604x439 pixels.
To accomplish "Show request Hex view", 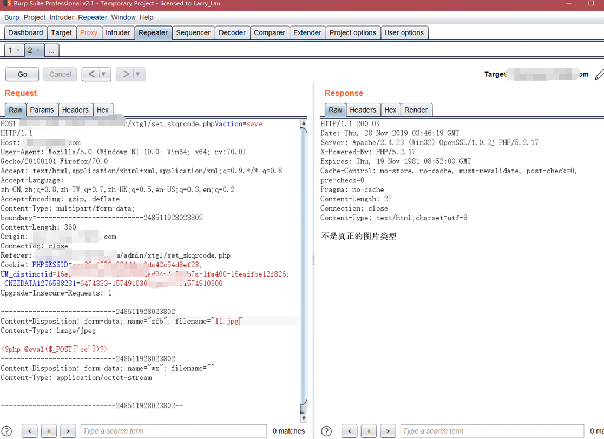I will pyautogui.click(x=102, y=110).
